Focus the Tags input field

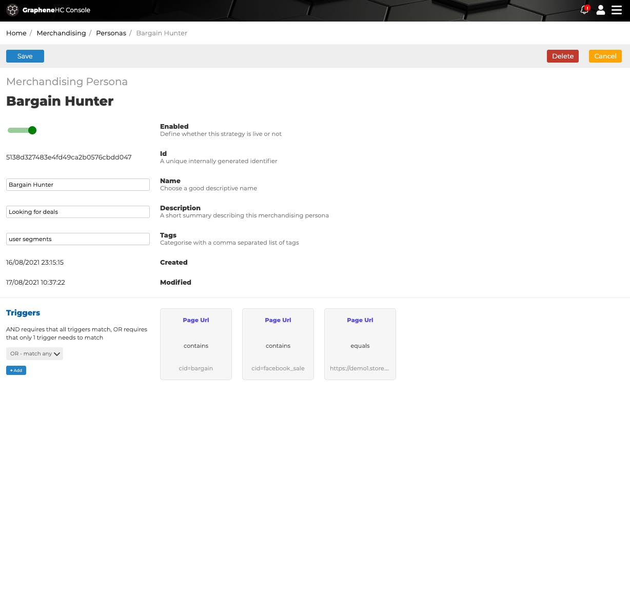tap(78, 239)
